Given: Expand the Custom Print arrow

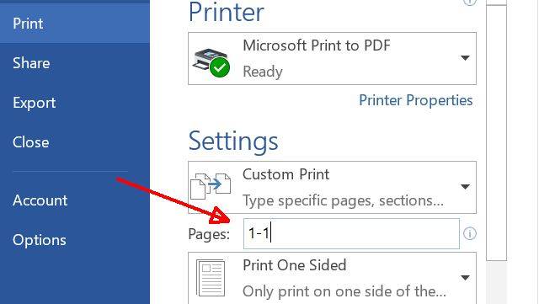Looking at the screenshot, I should click(465, 187).
